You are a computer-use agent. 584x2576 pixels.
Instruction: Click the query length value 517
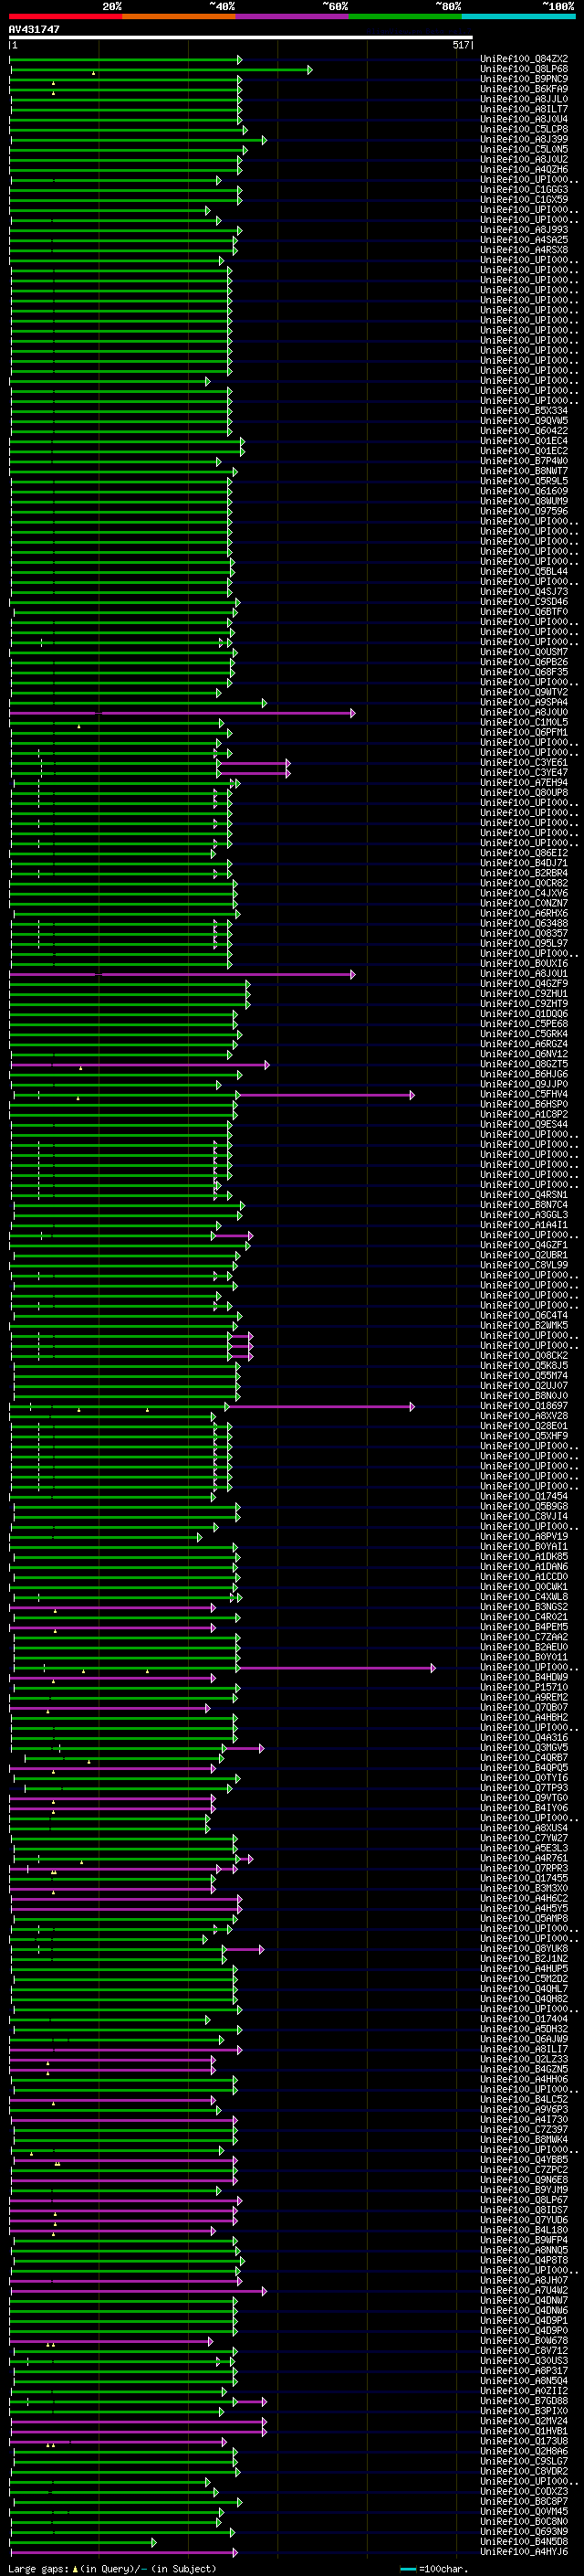pyautogui.click(x=460, y=45)
